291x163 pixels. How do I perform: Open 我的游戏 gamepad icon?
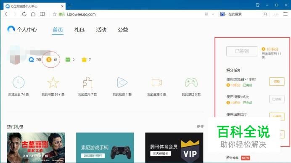pyautogui.click(x=191, y=82)
